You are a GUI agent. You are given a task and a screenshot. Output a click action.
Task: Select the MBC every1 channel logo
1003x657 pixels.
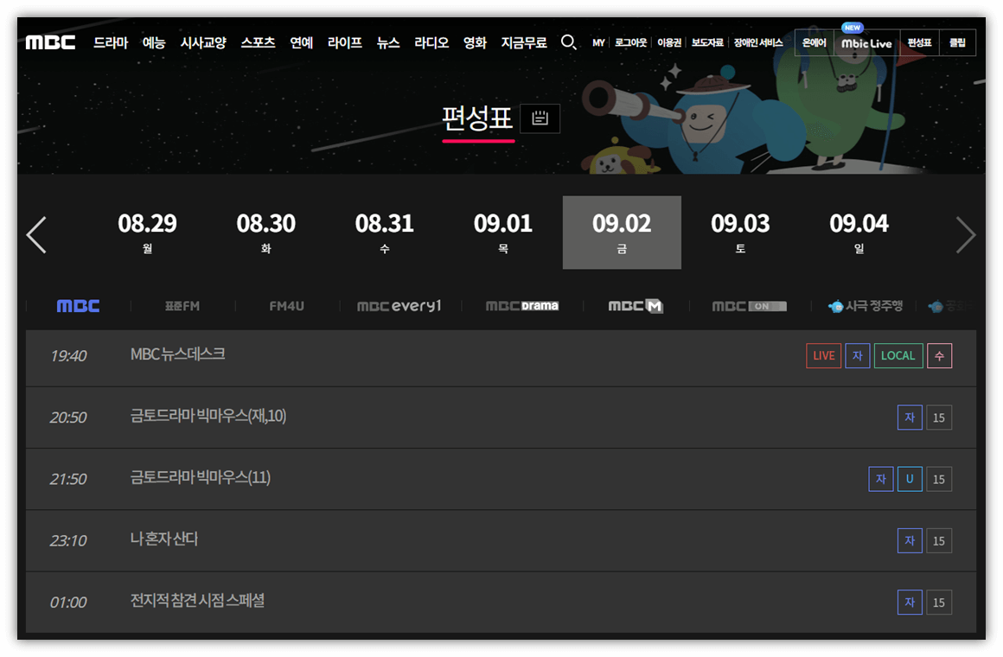(399, 305)
